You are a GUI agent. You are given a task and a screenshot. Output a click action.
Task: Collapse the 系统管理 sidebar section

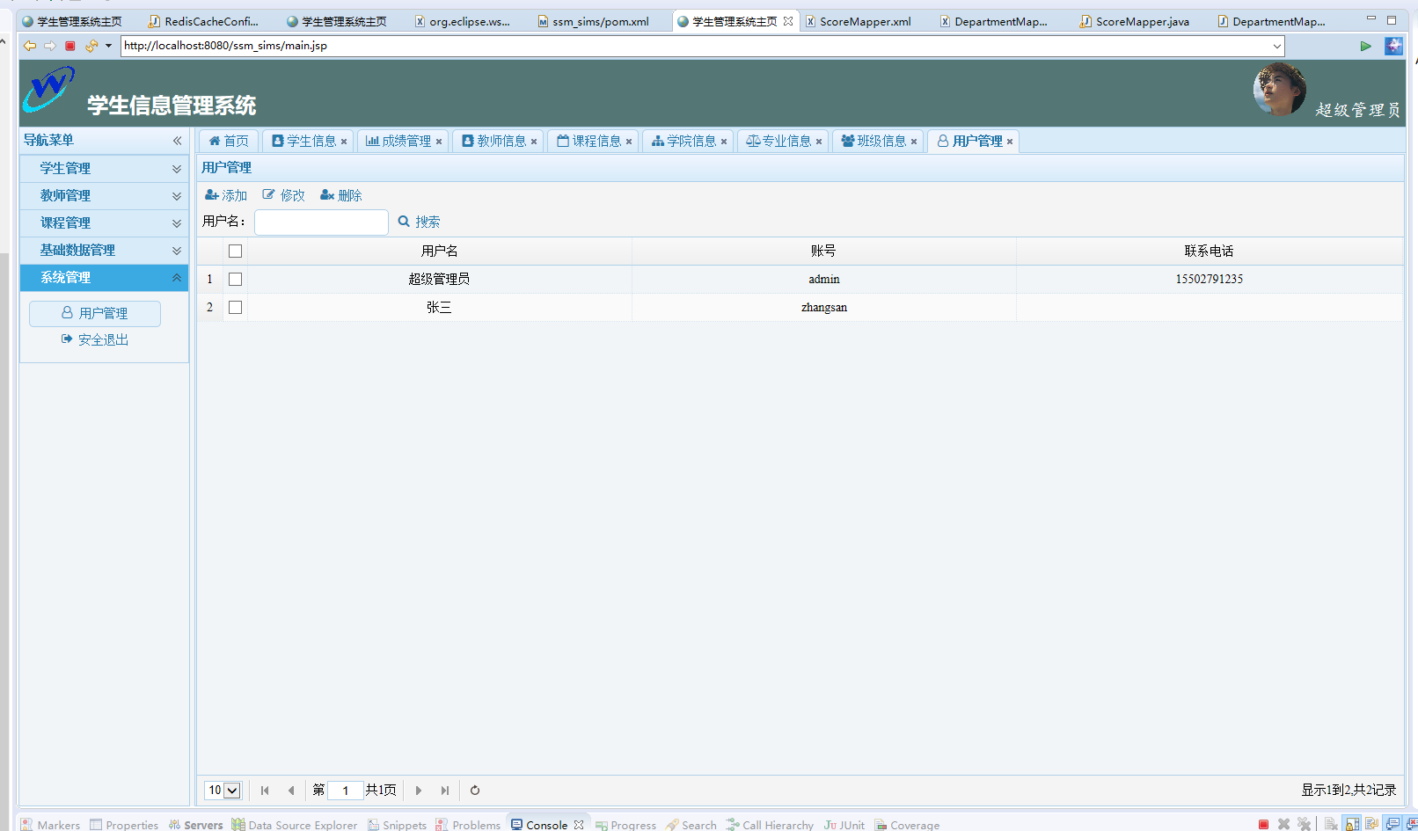click(103, 278)
